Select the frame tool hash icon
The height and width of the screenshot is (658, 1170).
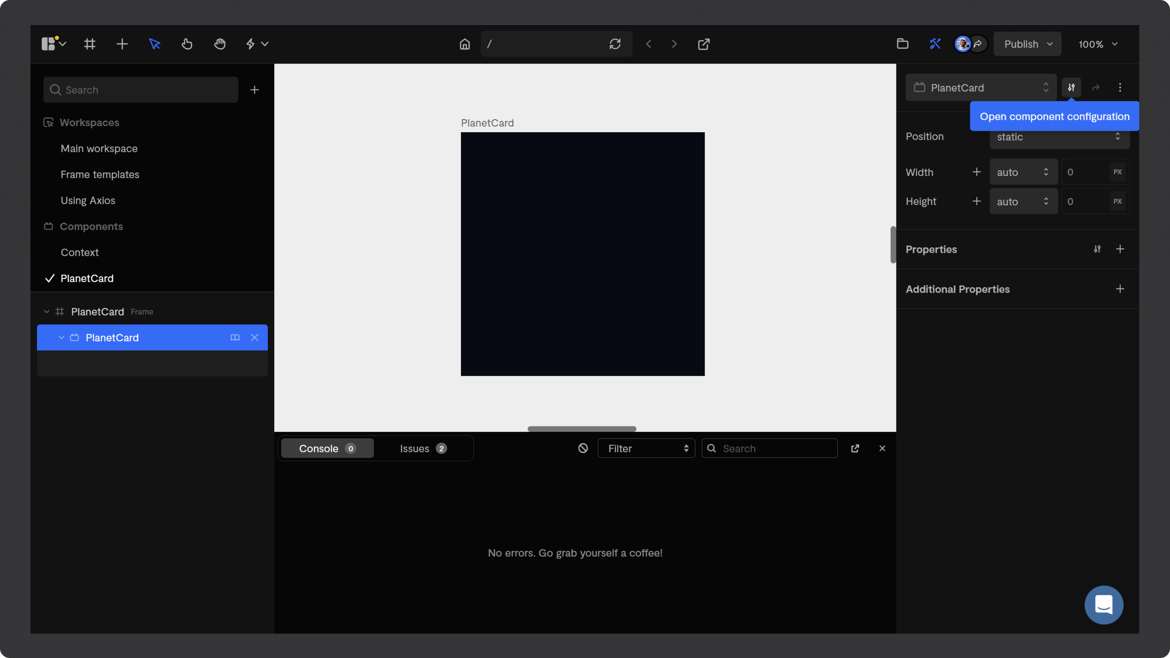(x=90, y=44)
